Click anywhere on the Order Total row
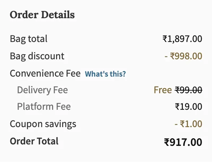The height and width of the screenshot is (162, 212). coord(106,141)
